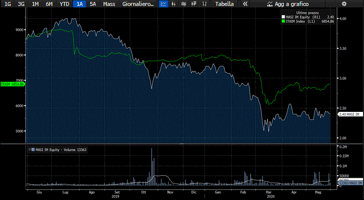Click Agg a grafico button
The image size is (364, 200).
[x=288, y=4]
